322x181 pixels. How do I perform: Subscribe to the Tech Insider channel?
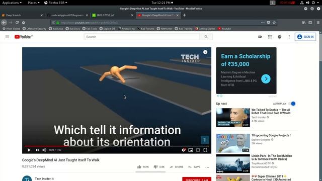(x=197, y=179)
